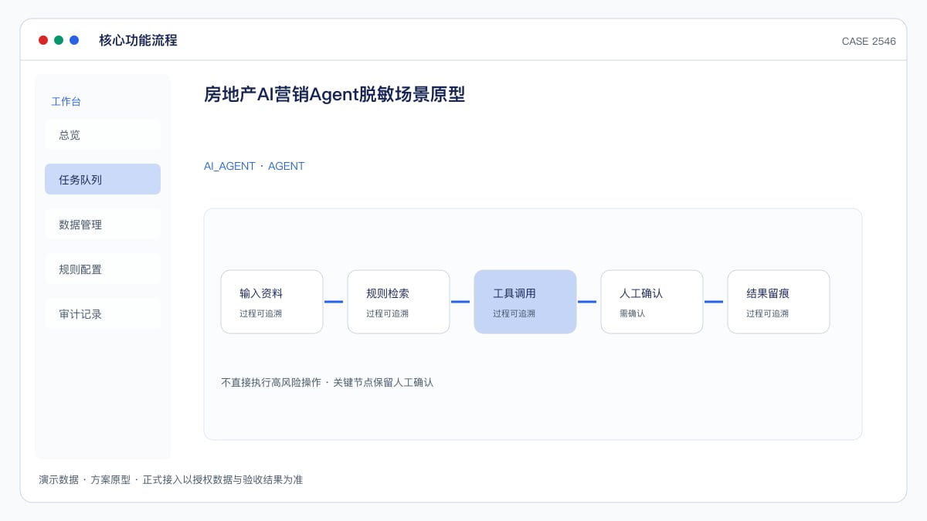The height and width of the screenshot is (521, 927).
Task: Click the 房地产AI营销Agent脱敏场景原型 heading
Action: pyautogui.click(x=334, y=94)
